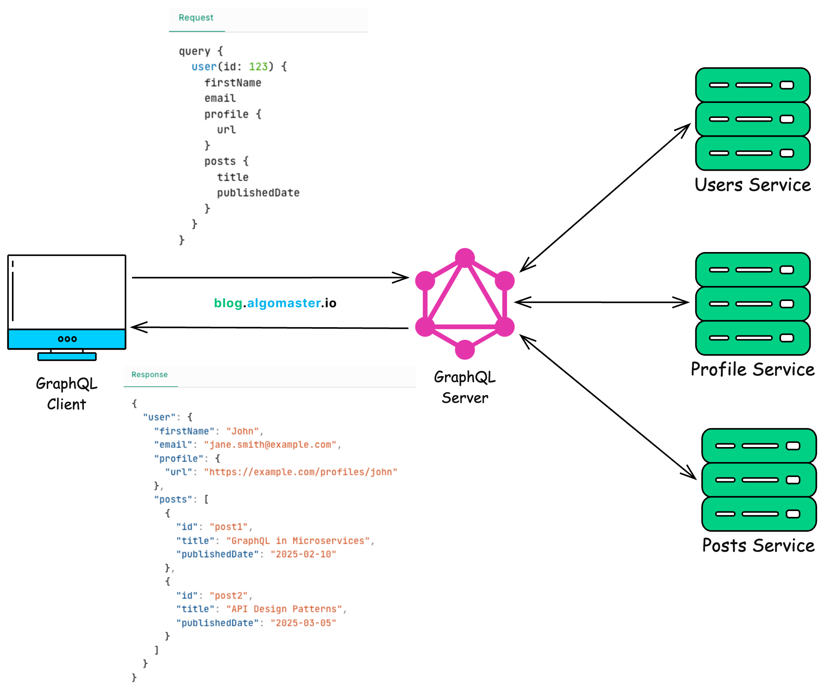
Task: Toggle the url field under profile
Action: pos(226,129)
